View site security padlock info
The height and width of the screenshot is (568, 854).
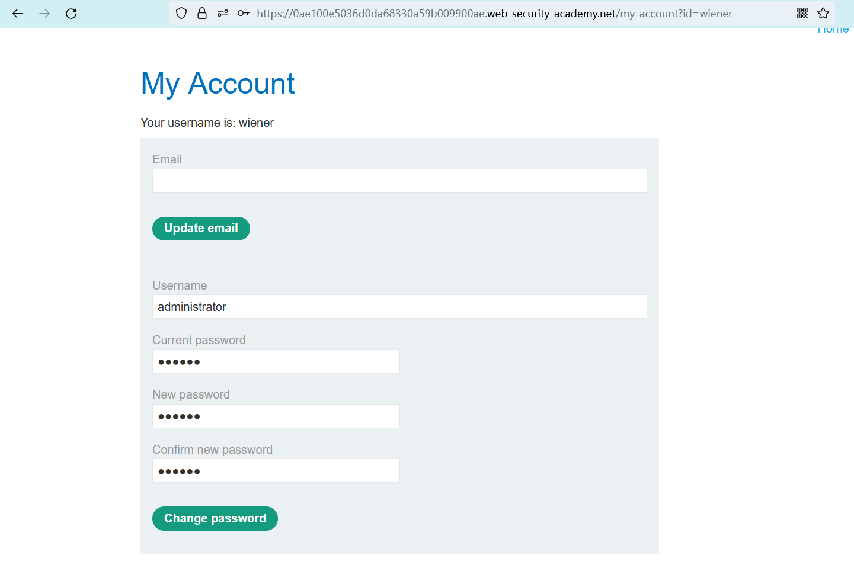click(x=202, y=14)
